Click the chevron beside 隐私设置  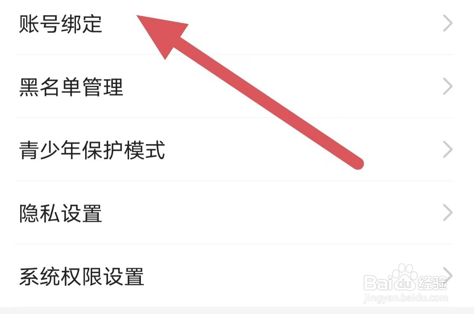point(448,213)
